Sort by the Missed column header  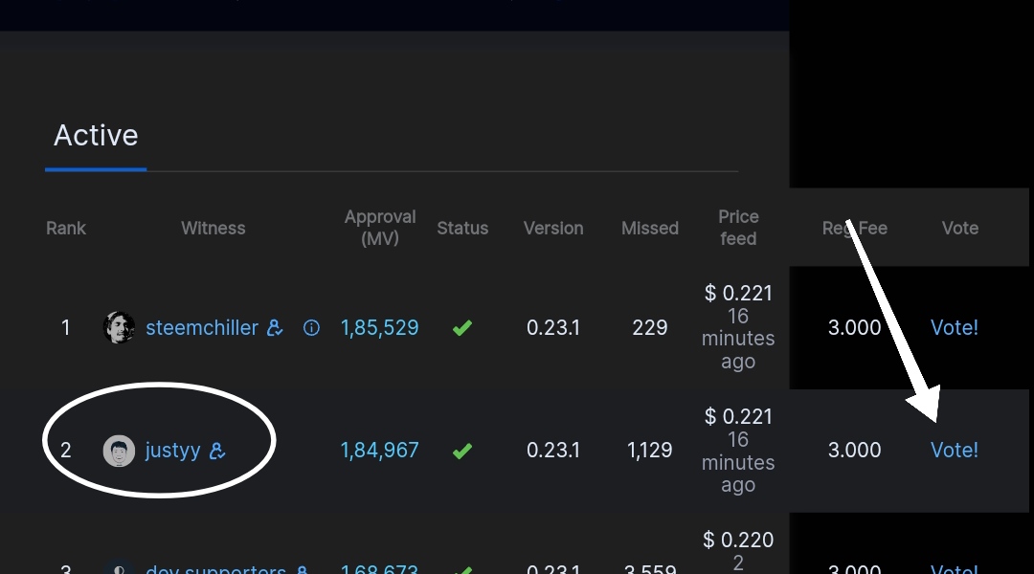649,228
